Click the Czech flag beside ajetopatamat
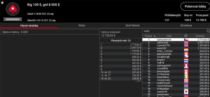 coord(186,40)
